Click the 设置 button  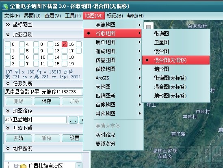tap(73, 138)
